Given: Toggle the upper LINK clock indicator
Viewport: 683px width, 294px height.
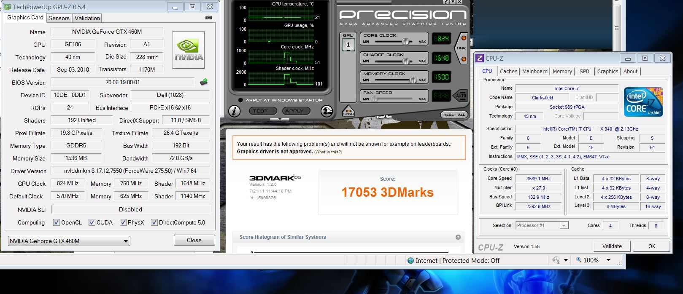Looking at the screenshot, I should coord(464,38).
